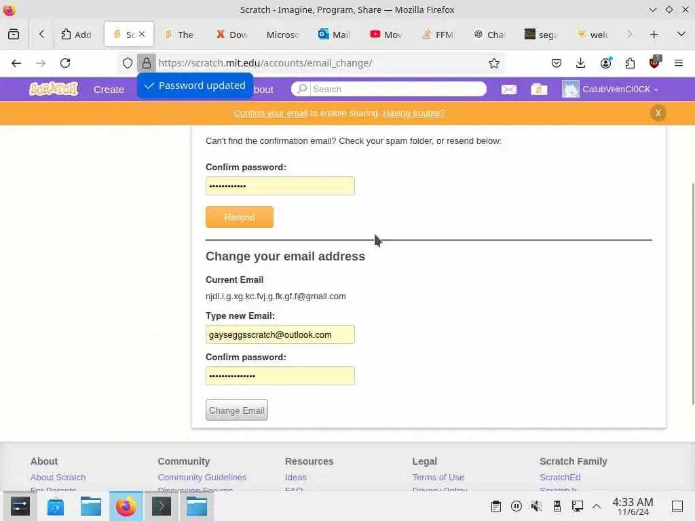
Task: Dismiss the orange confirm email banner
Action: click(x=658, y=113)
